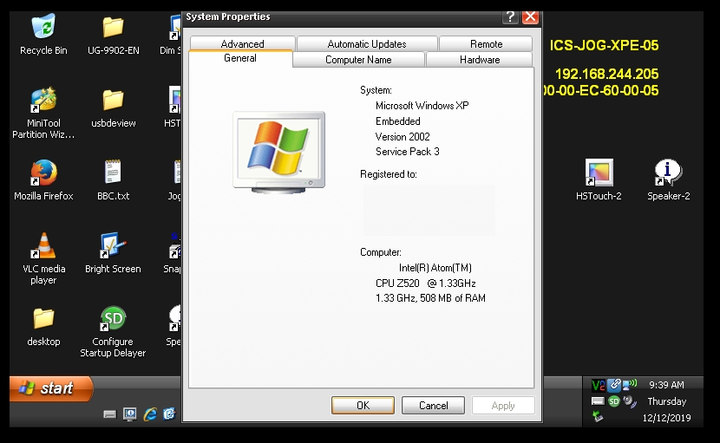Select the usbdeview folder icon
Screen dimensions: 720x443
pyautogui.click(x=113, y=100)
